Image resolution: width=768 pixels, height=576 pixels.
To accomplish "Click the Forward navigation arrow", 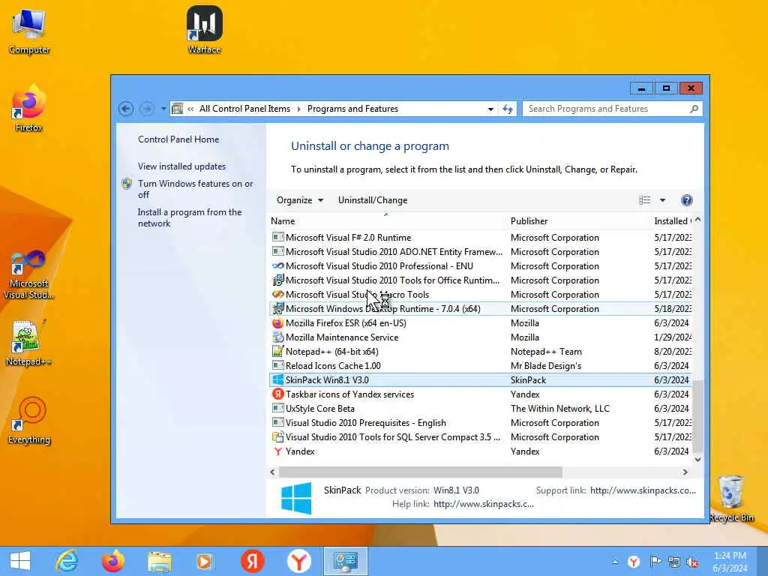I will [x=146, y=109].
